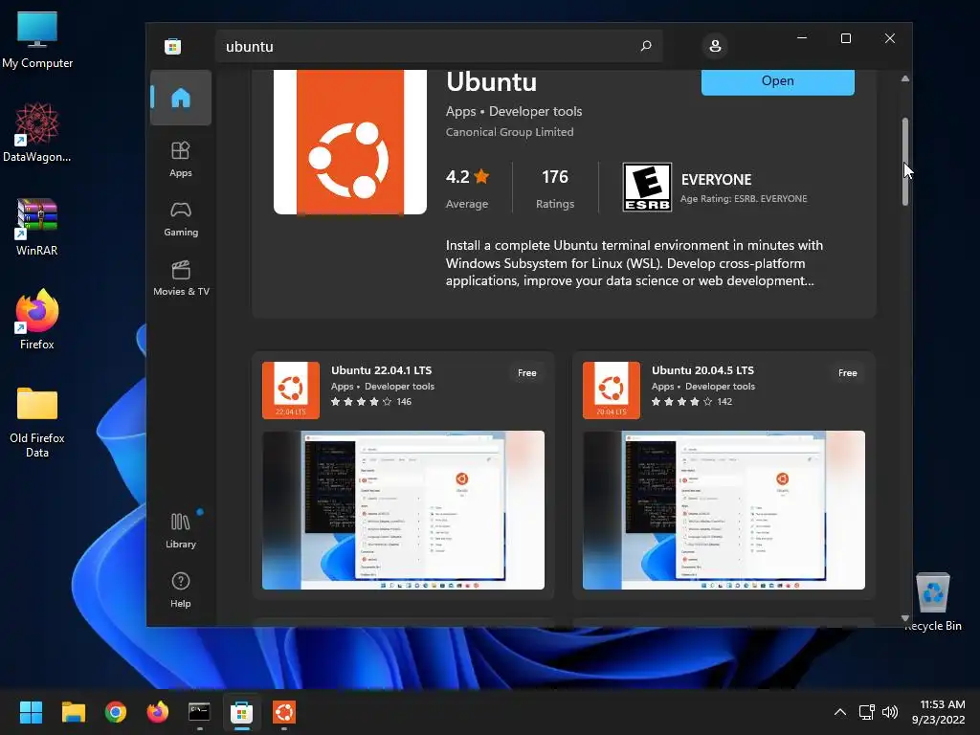Click the Developer tools category link under Ubuntu
This screenshot has height=735, width=980.
pyautogui.click(x=535, y=111)
